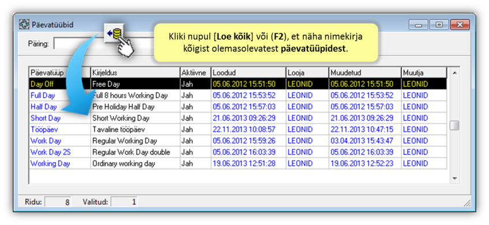
Task: Click Short Working Day description cell
Action: pos(135,119)
